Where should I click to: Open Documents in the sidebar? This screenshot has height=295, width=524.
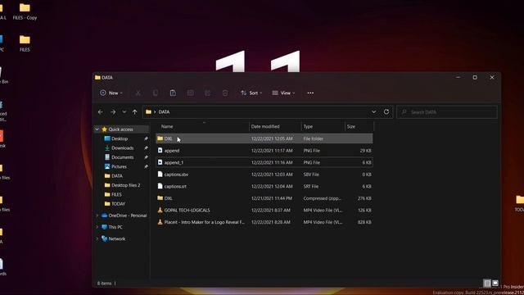122,157
